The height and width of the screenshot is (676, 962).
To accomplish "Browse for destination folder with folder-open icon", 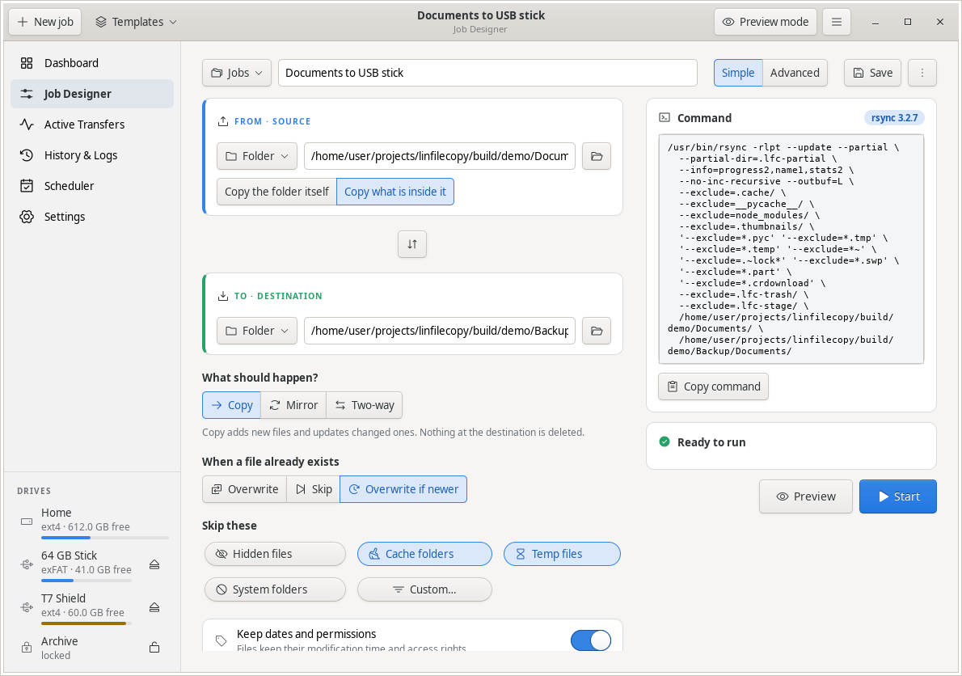I will pos(597,332).
